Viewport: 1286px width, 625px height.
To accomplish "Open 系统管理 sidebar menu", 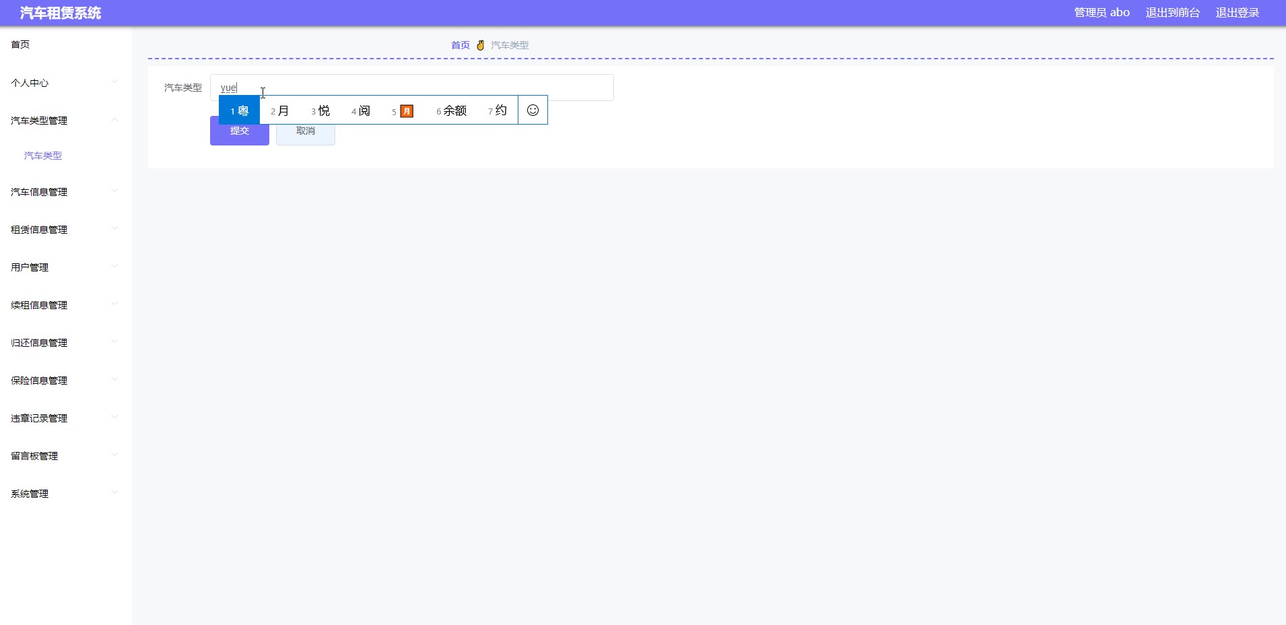I will pos(66,494).
